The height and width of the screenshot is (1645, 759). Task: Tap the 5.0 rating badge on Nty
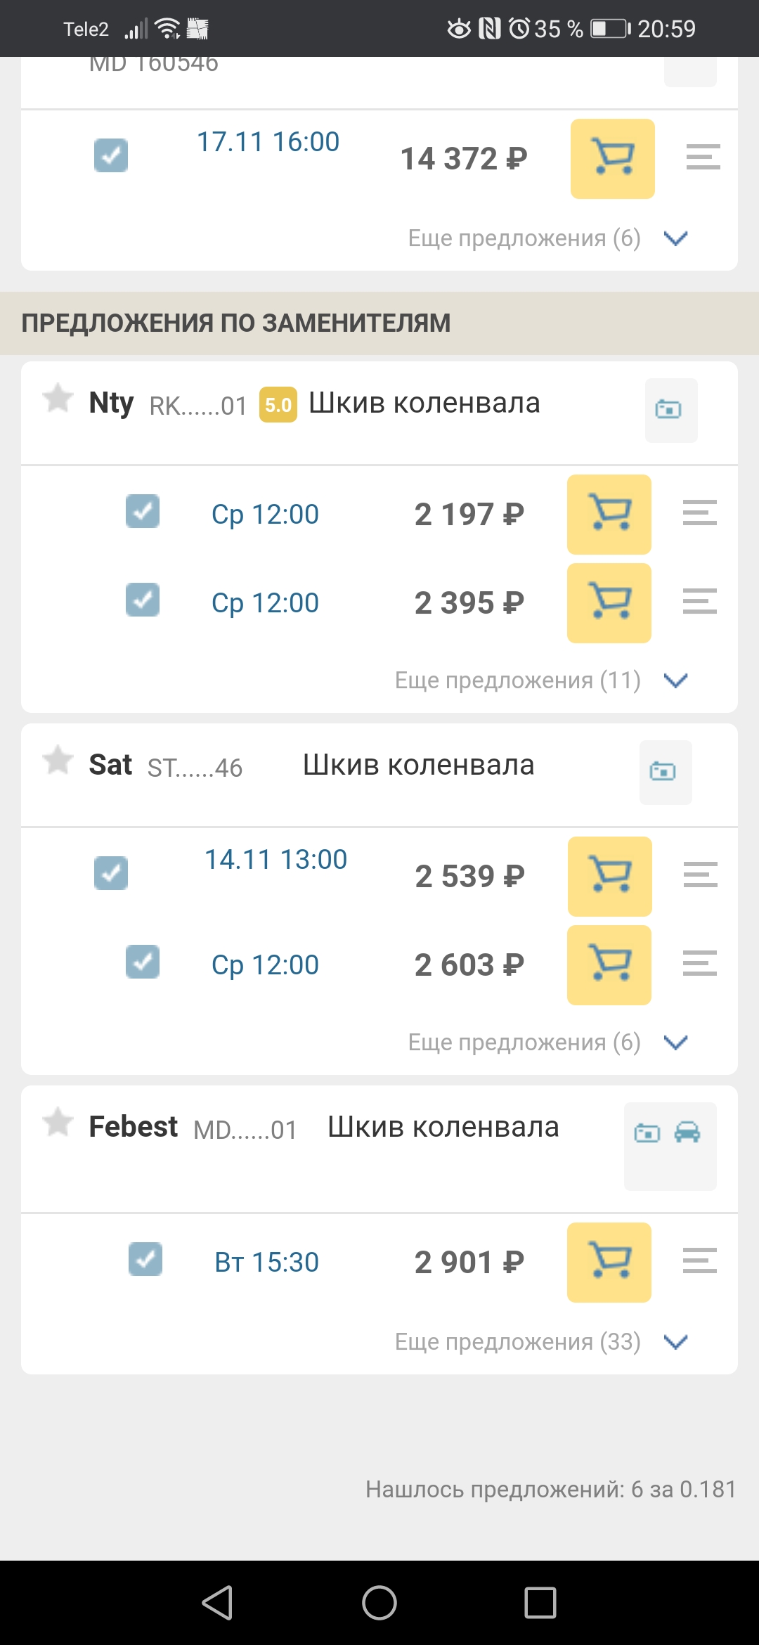[278, 405]
